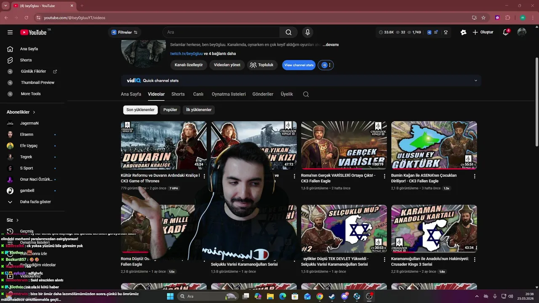This screenshot has width=539, height=303.
Task: Click the white mascot icon beside Oluştur
Action: (x=463, y=32)
